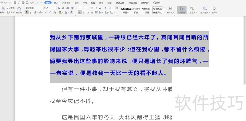
Task: Switch to the 插入 ribbon tab
Action: (x=56, y=3)
